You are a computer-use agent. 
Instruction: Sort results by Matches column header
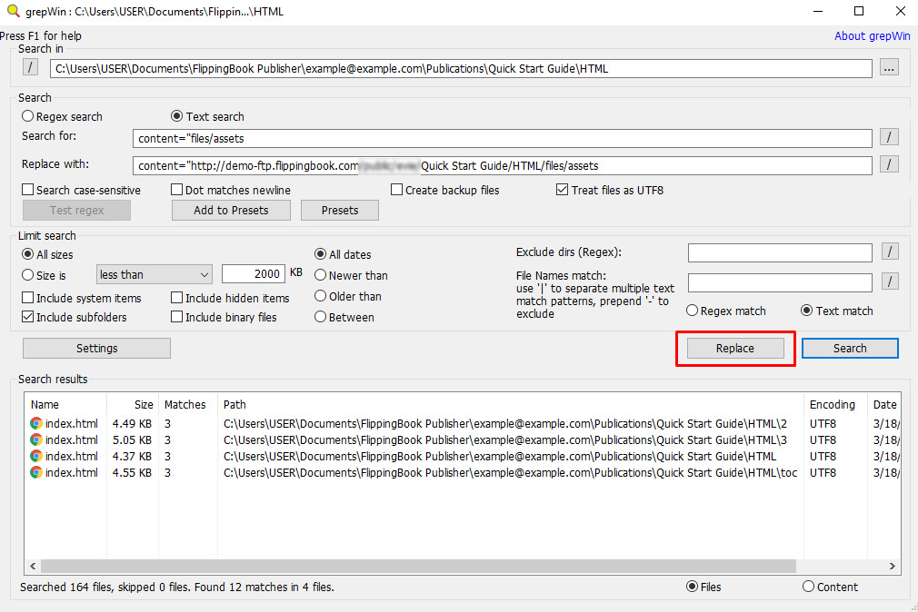[187, 404]
